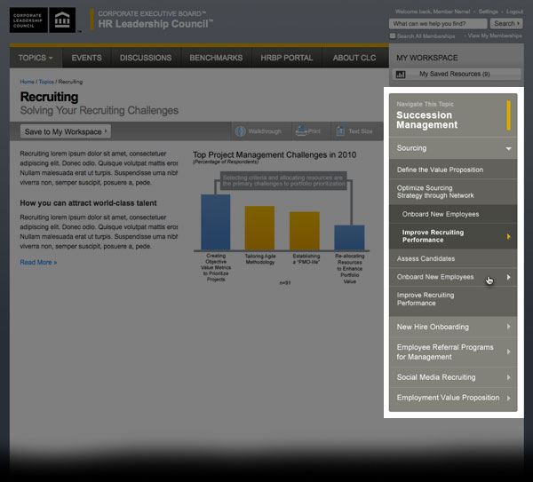533x482 pixels.
Task: Click the Establishing a PMO-lite bar
Action: [305, 231]
